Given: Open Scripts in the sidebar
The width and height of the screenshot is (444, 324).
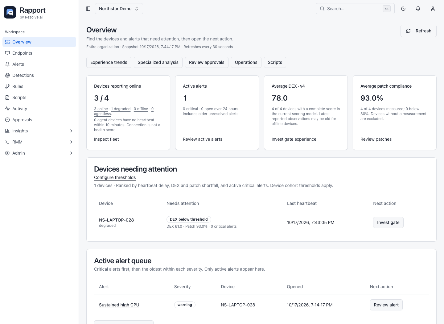Looking at the screenshot, I should 39,98.
